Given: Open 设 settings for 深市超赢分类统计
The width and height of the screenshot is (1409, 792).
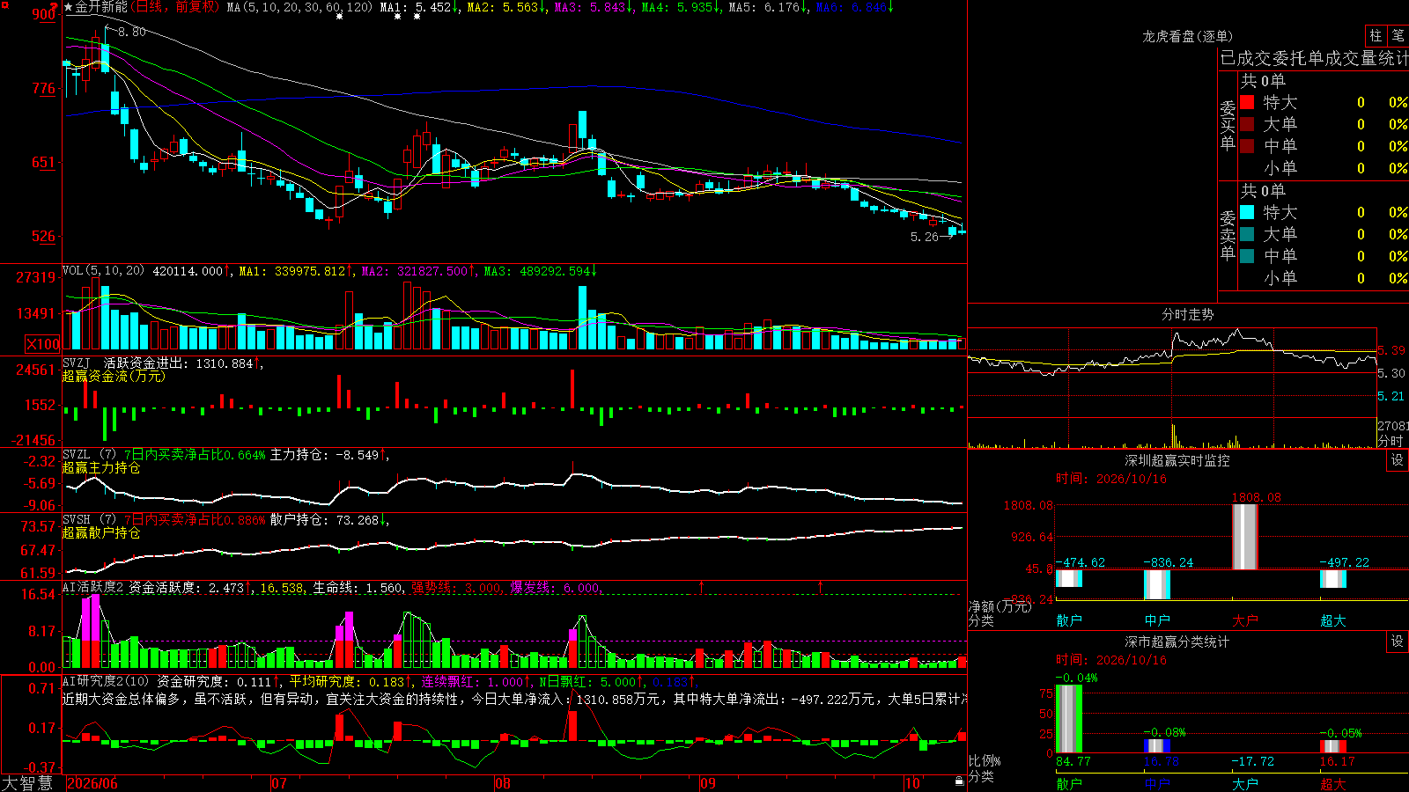Looking at the screenshot, I should coord(1398,642).
